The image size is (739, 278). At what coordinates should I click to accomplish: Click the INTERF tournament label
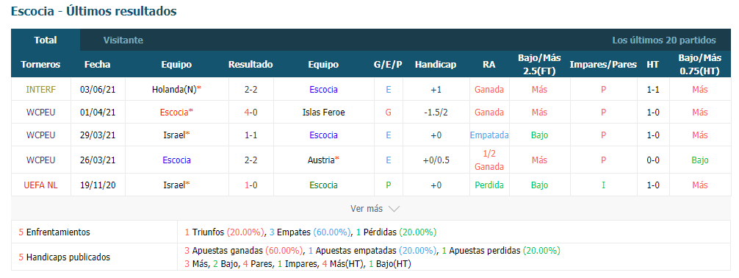[x=40, y=89]
